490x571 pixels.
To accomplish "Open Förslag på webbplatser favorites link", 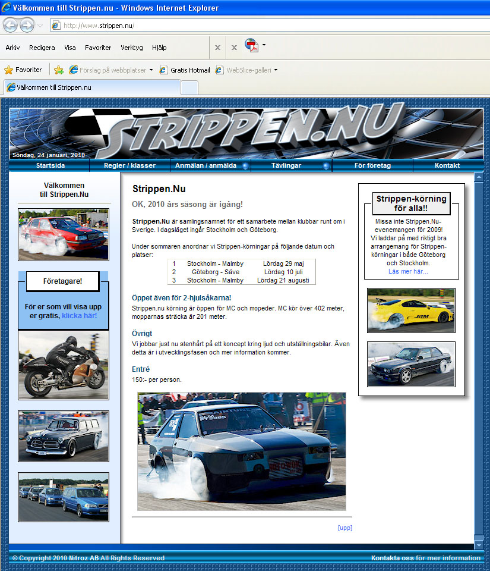I will coord(108,70).
